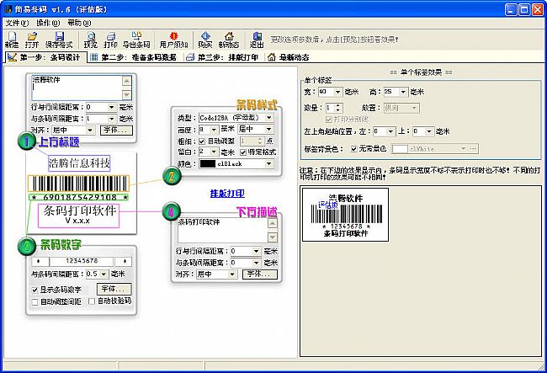Open 左上角起始位置 左 offset dropdown
This screenshot has height=373, width=547.
tap(390, 131)
